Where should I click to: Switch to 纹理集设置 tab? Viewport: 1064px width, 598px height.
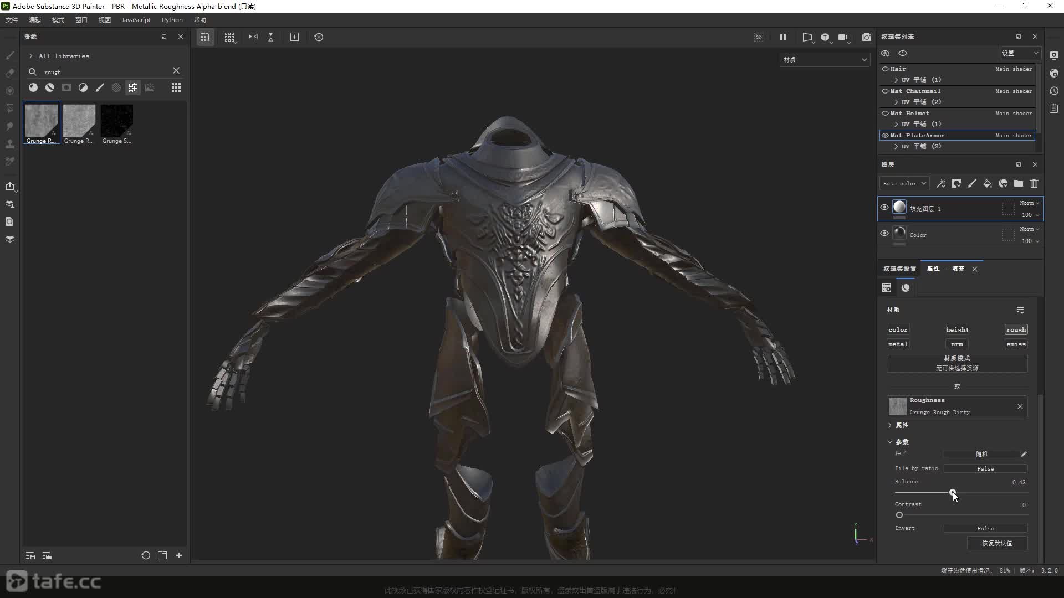click(x=899, y=269)
